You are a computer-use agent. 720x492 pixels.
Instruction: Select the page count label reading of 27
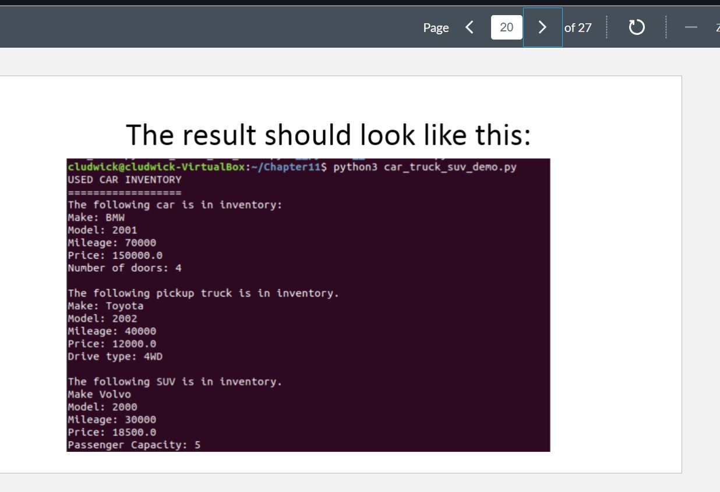pyautogui.click(x=577, y=27)
